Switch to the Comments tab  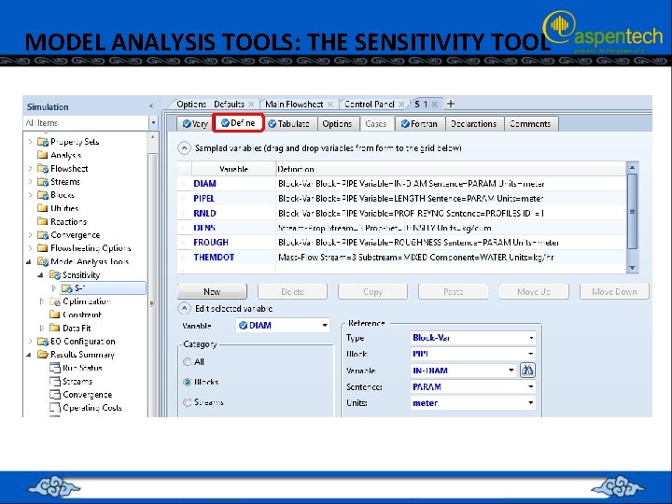[530, 124]
